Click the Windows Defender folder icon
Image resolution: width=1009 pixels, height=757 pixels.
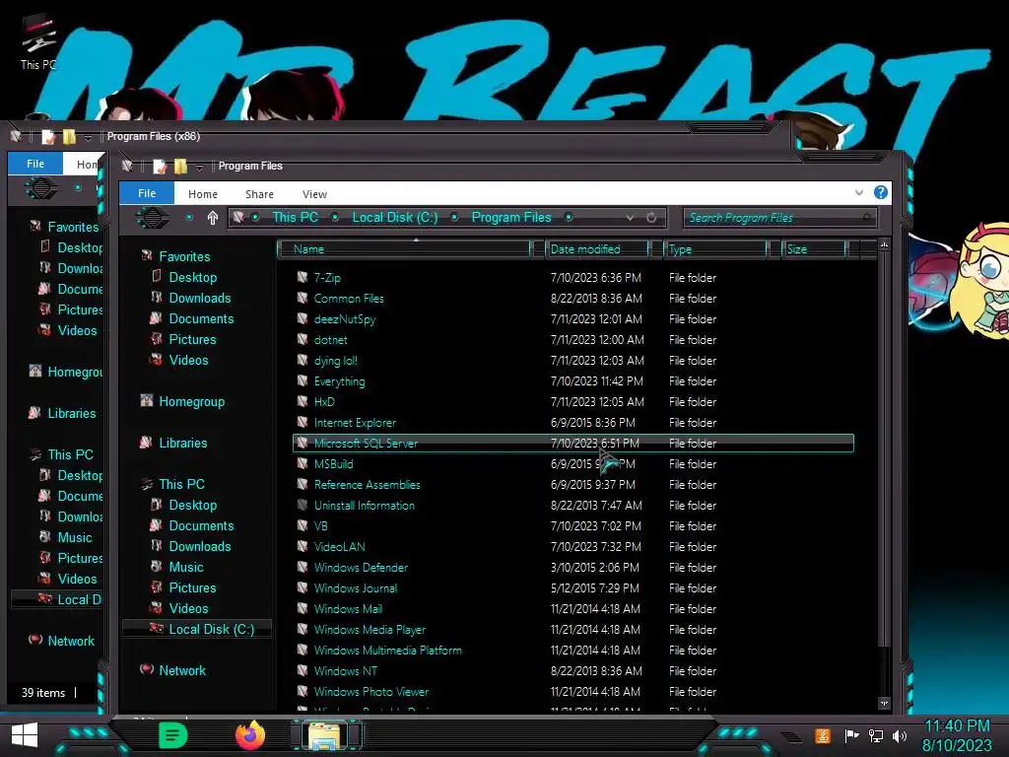click(303, 567)
